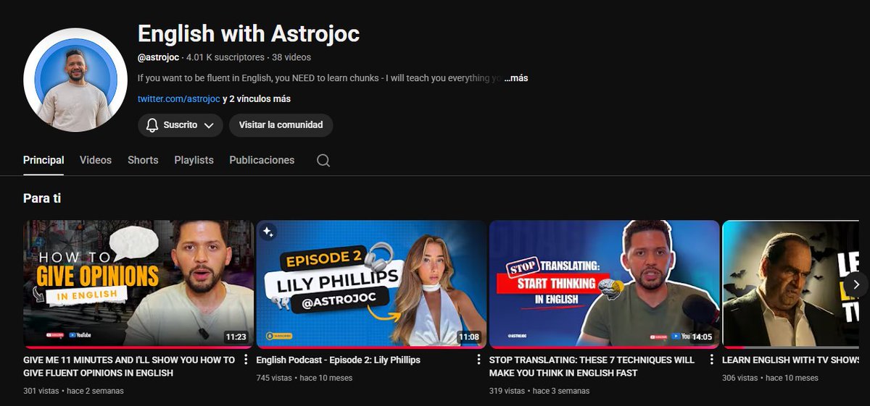870x406 pixels.
Task: Open options menu for 'Give Me 11 Minutes' video
Action: click(x=246, y=360)
